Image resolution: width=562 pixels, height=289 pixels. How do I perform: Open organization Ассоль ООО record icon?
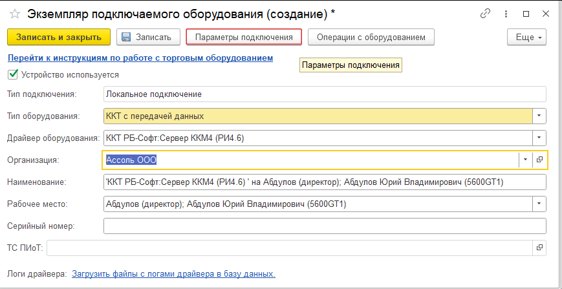(540, 160)
